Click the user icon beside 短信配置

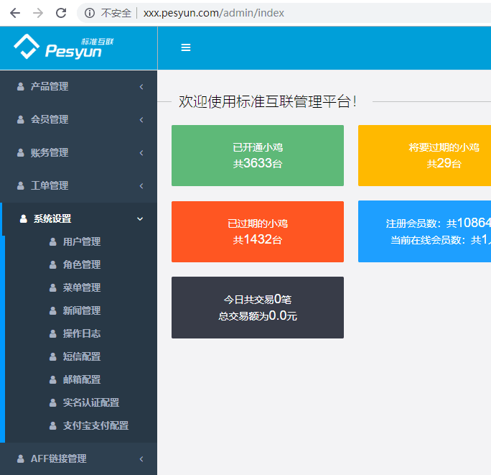coord(52,357)
